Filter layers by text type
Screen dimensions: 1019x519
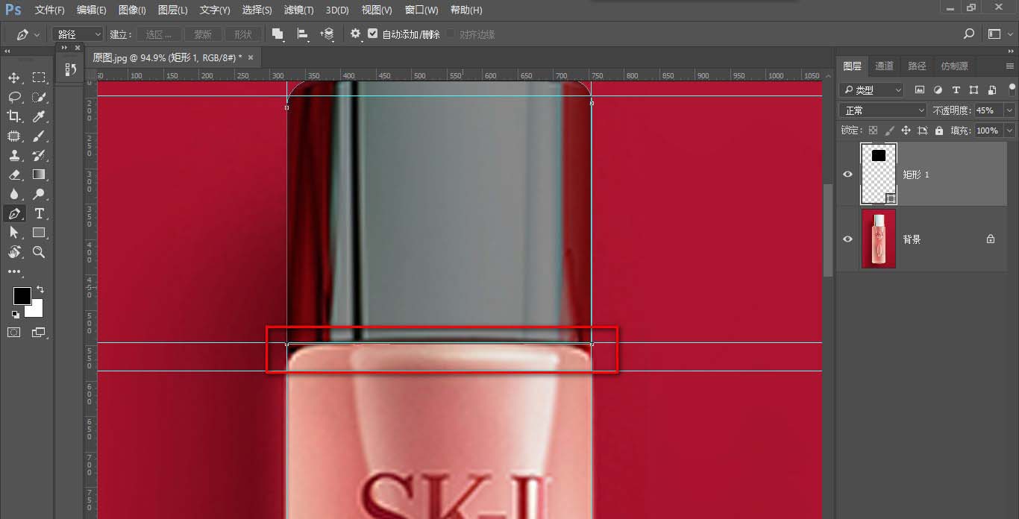tap(956, 90)
